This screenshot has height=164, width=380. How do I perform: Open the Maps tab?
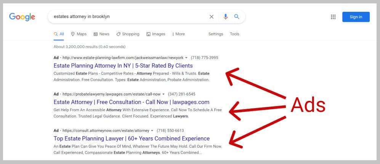click(79, 34)
